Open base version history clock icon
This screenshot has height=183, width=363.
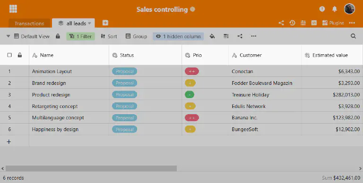click(292, 23)
